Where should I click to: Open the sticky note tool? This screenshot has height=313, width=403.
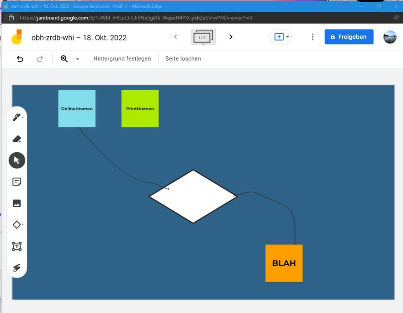click(16, 182)
